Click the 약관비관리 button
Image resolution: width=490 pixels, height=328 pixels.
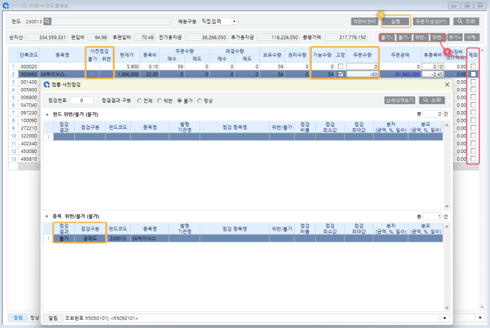click(364, 22)
